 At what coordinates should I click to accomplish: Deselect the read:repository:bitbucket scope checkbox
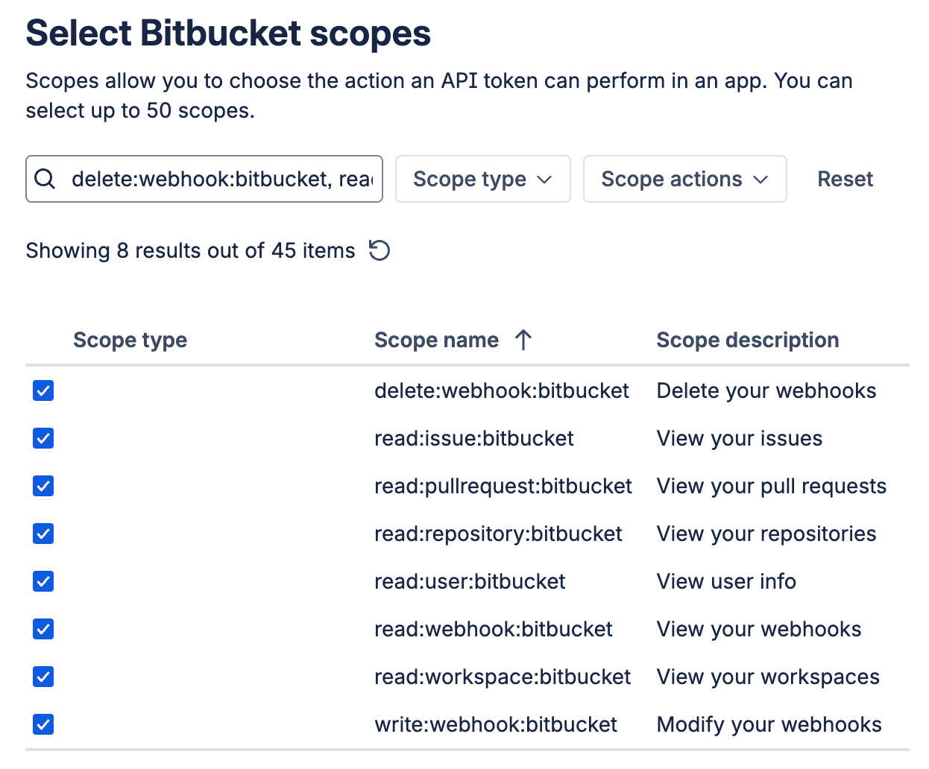43,534
